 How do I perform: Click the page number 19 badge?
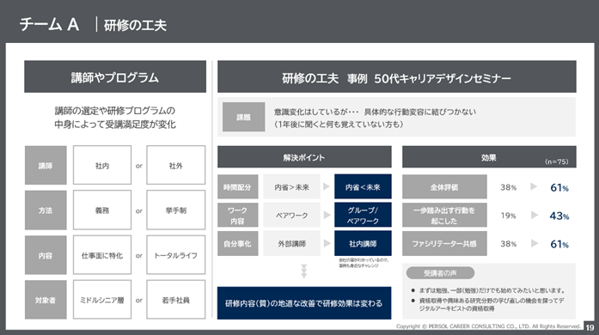590,327
